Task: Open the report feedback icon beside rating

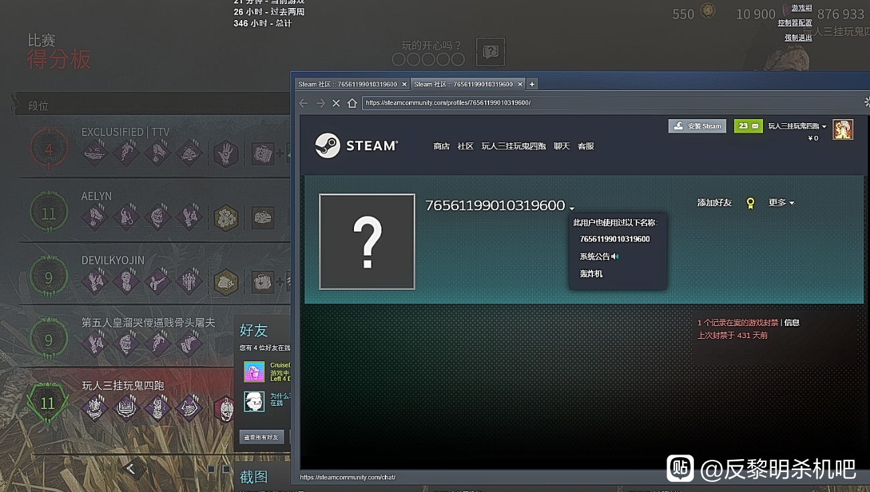Action: coord(491,52)
